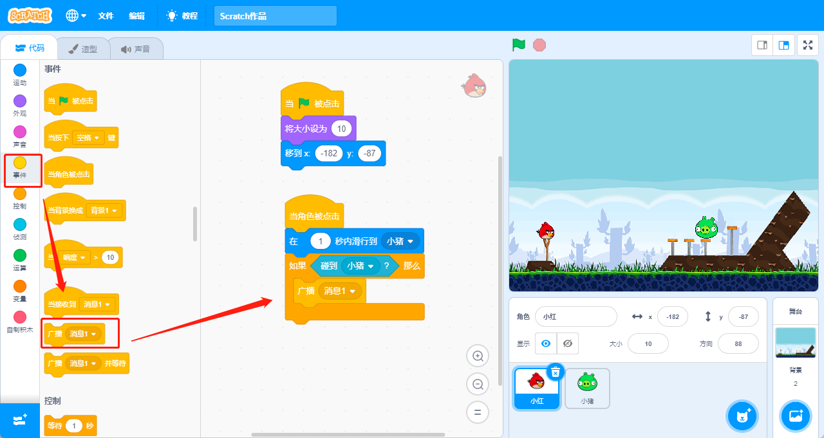Open the 编辑 menu
This screenshot has width=824, height=438.
tap(136, 15)
